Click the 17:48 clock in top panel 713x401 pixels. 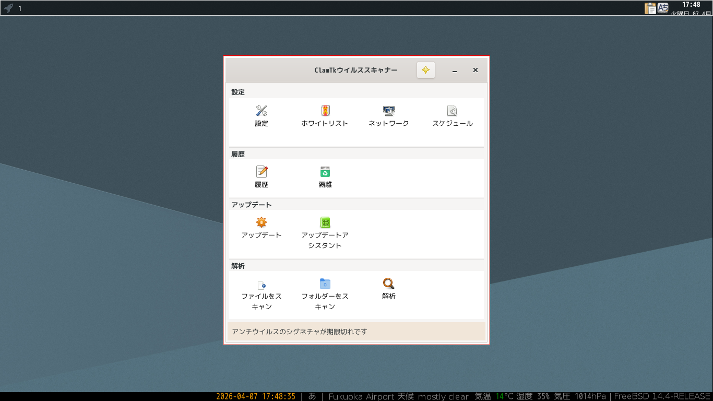coord(691,5)
